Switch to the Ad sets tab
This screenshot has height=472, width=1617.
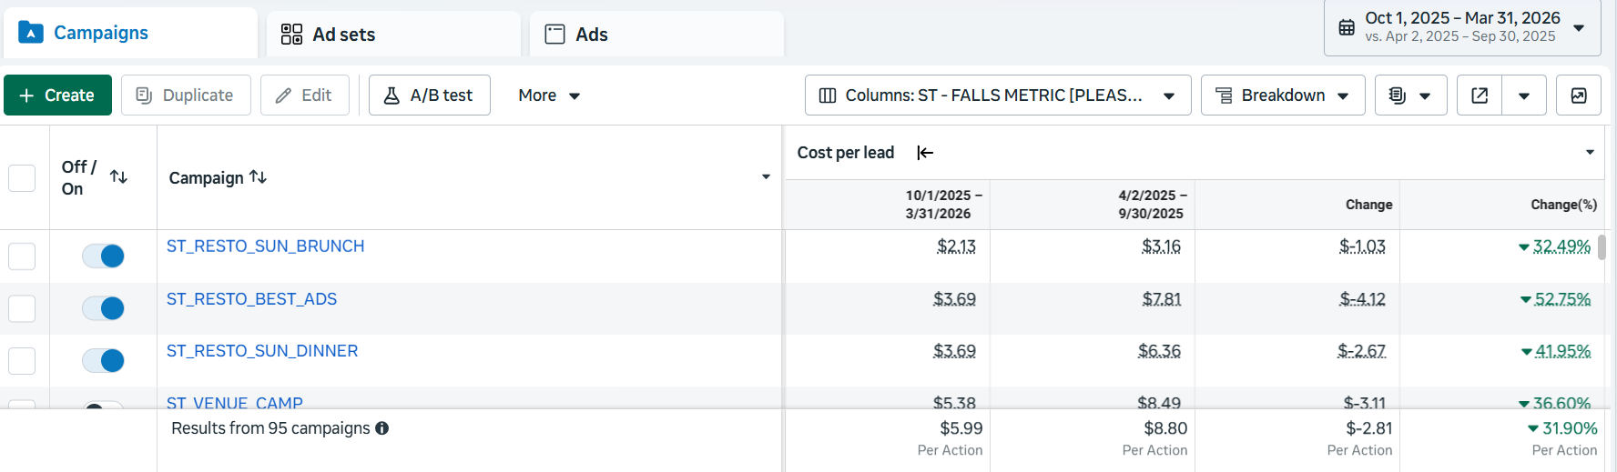click(x=393, y=35)
